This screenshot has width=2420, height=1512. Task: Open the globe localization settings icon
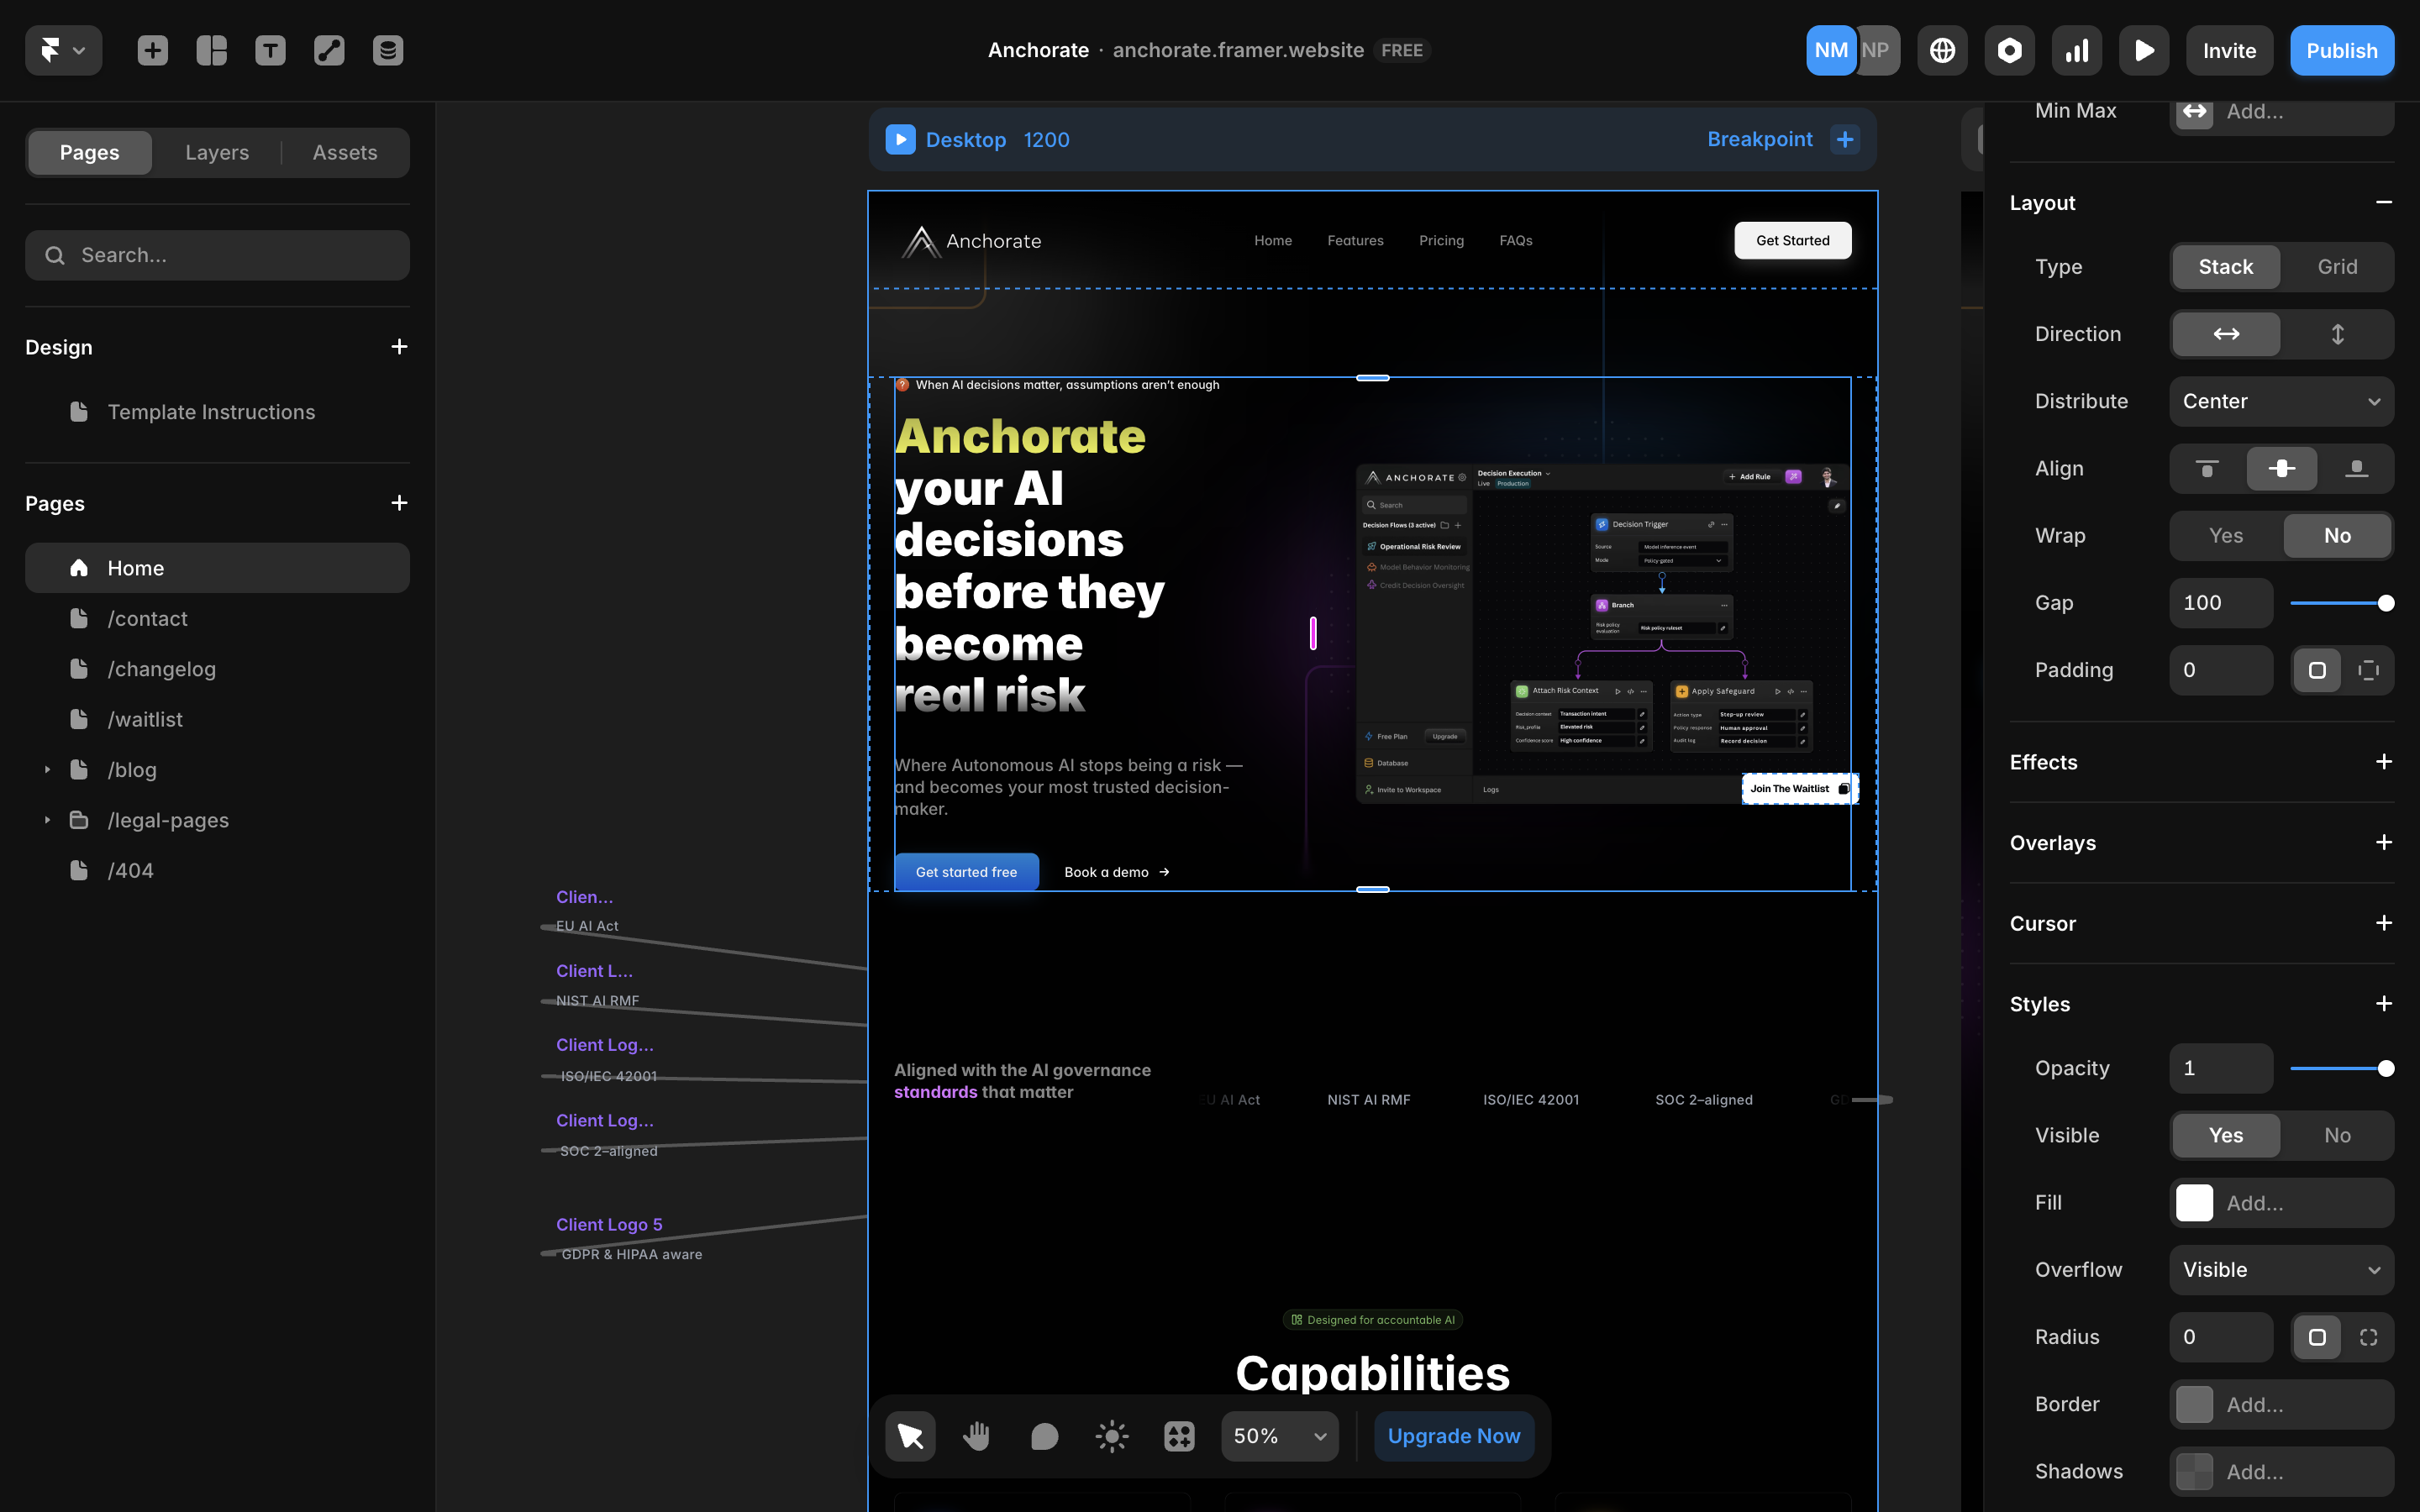click(x=1942, y=50)
